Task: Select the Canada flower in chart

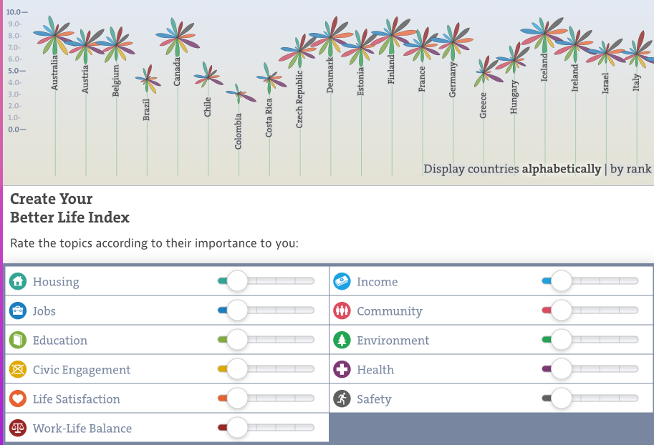Action: (x=178, y=36)
